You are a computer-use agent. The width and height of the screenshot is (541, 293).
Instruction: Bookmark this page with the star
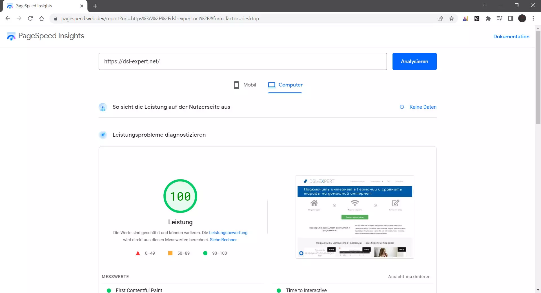click(452, 19)
